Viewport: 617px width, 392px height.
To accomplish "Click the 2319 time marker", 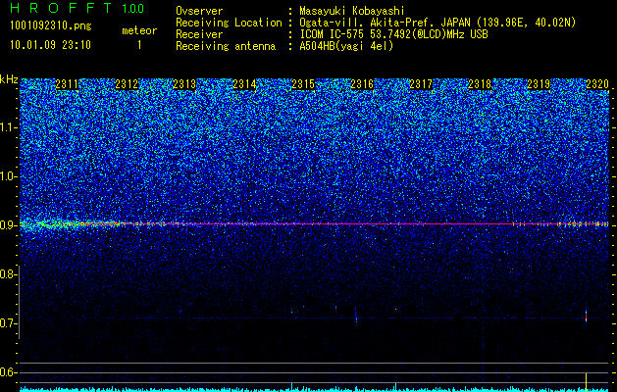I will 539,84.
